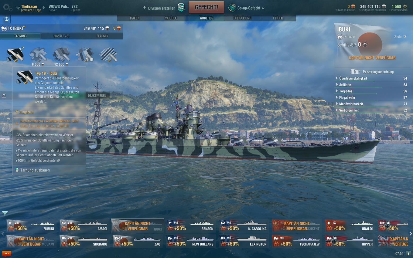
Task: Select the mounted Typ 19 Ibuki camouflage
Action: (15, 55)
